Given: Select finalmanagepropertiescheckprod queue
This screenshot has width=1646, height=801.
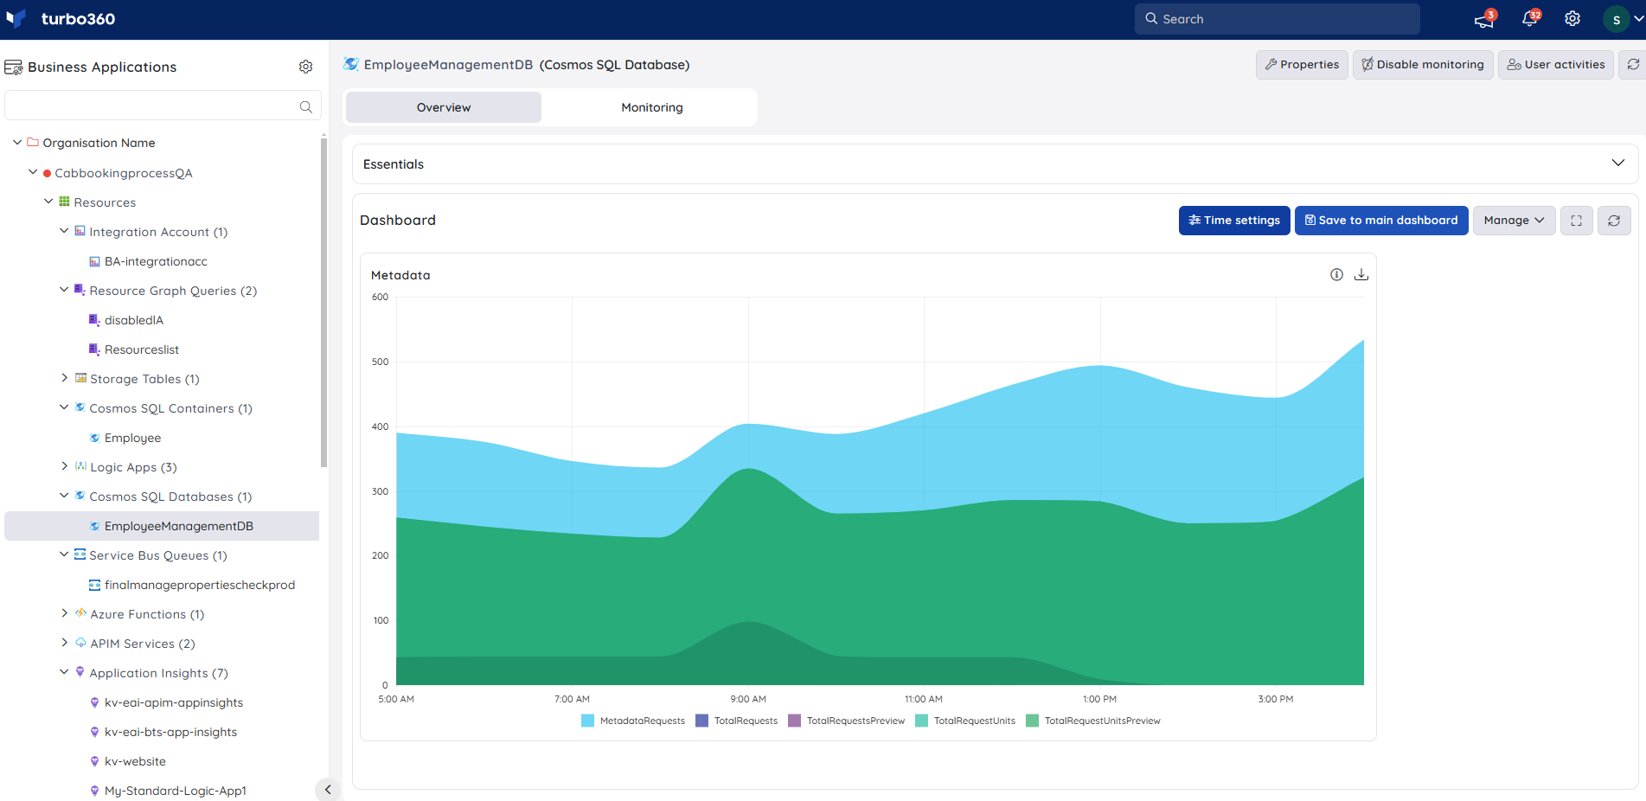Looking at the screenshot, I should click(x=200, y=585).
